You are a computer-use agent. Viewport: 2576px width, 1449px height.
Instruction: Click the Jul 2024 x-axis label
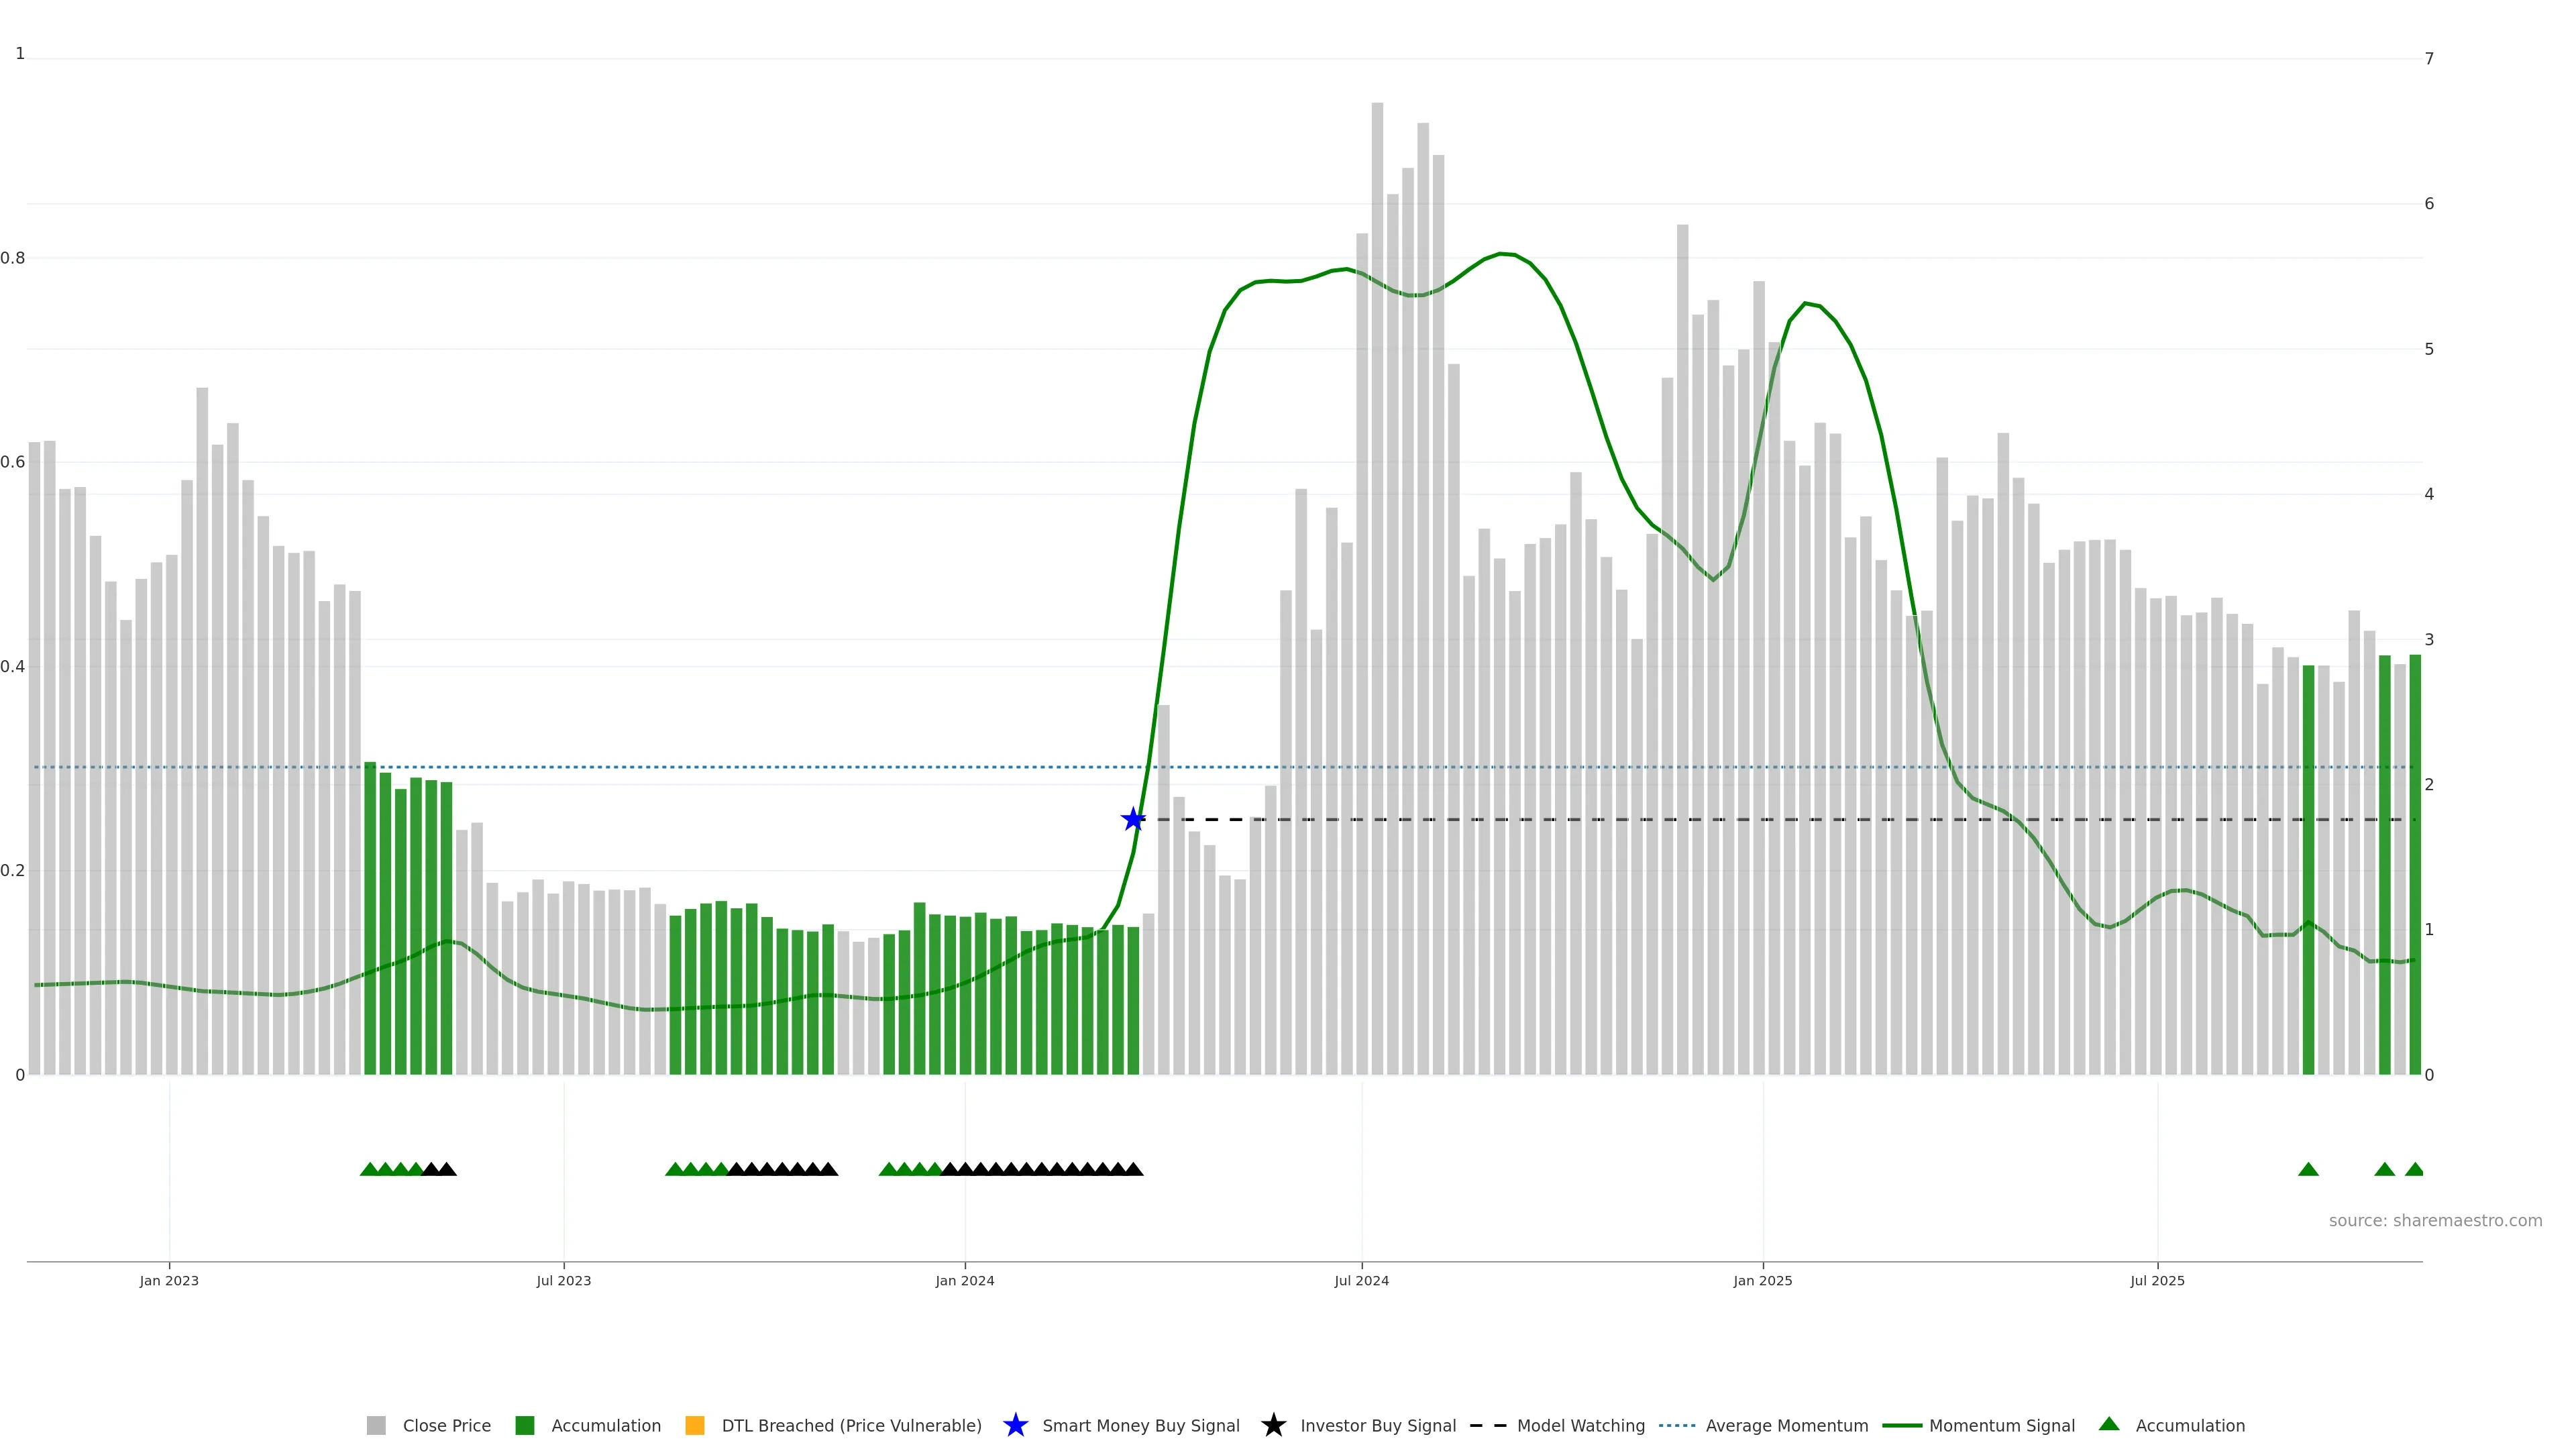(x=1361, y=1281)
